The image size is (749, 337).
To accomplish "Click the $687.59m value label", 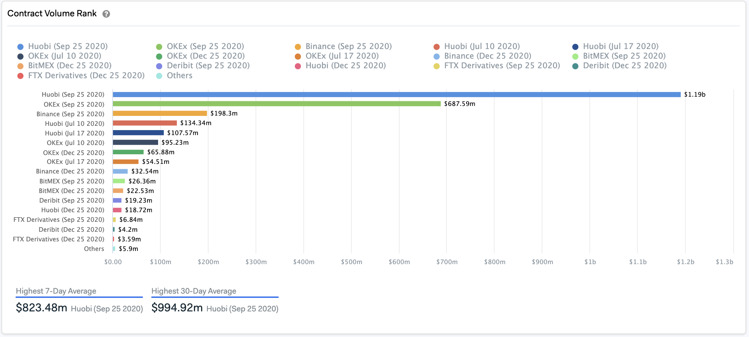I will click(459, 103).
